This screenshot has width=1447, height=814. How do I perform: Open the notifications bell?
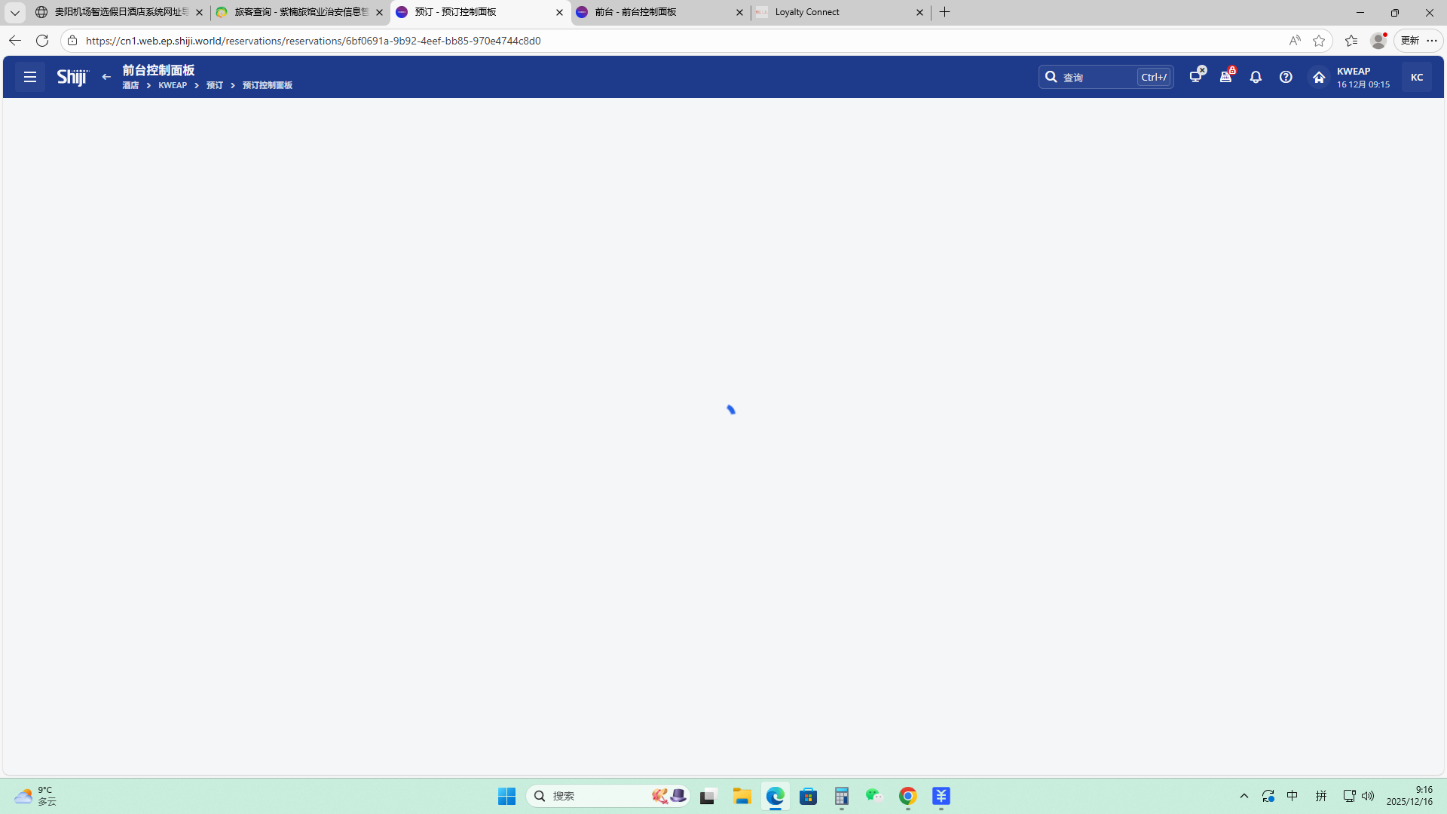pyautogui.click(x=1256, y=77)
